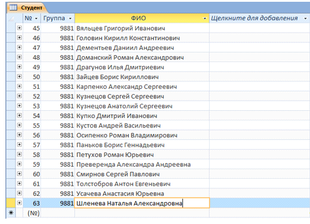310x224 pixels.
Task: Select cell Преверенда Александра Андреевна
Action: (x=142, y=164)
